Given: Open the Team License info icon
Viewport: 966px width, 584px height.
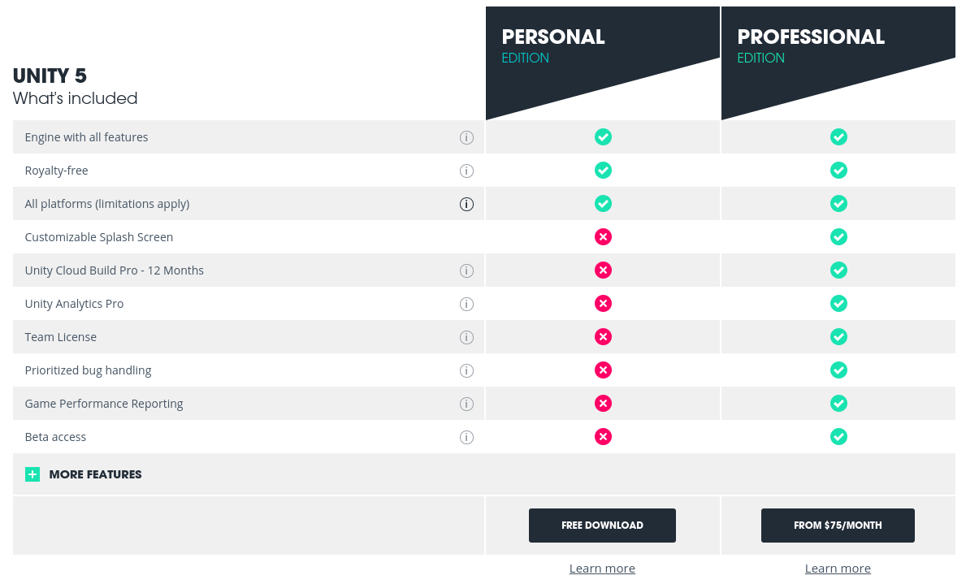Looking at the screenshot, I should (x=466, y=337).
